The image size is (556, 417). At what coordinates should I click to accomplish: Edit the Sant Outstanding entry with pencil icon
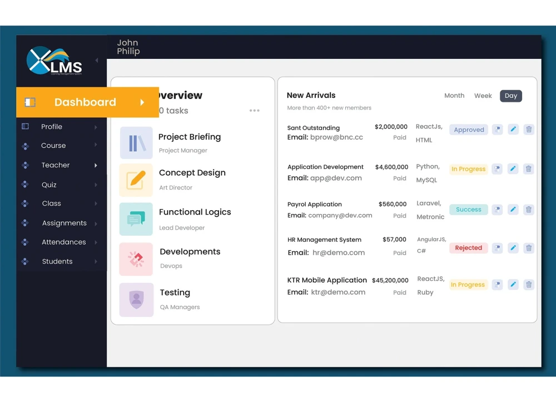(x=513, y=129)
